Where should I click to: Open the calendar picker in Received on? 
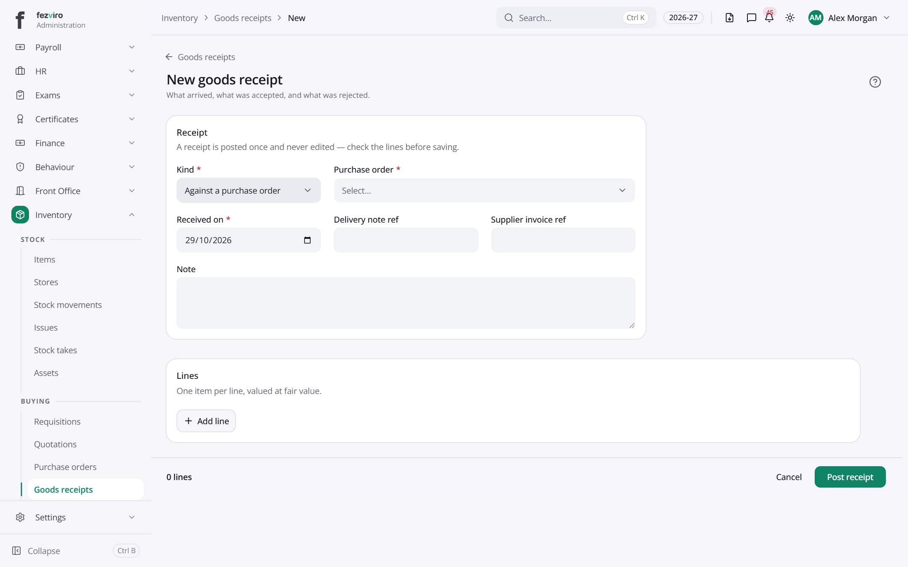point(307,240)
